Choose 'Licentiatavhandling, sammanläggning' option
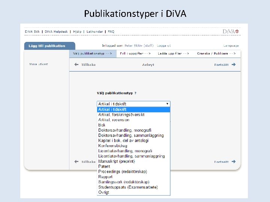The width and height of the screenshot is (270, 202). (133, 156)
